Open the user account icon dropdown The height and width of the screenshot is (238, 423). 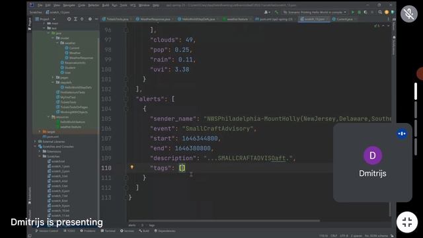[x=267, y=12]
